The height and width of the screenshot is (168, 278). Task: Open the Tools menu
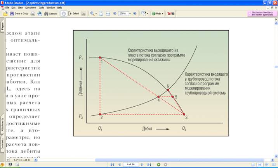coord(41,7)
